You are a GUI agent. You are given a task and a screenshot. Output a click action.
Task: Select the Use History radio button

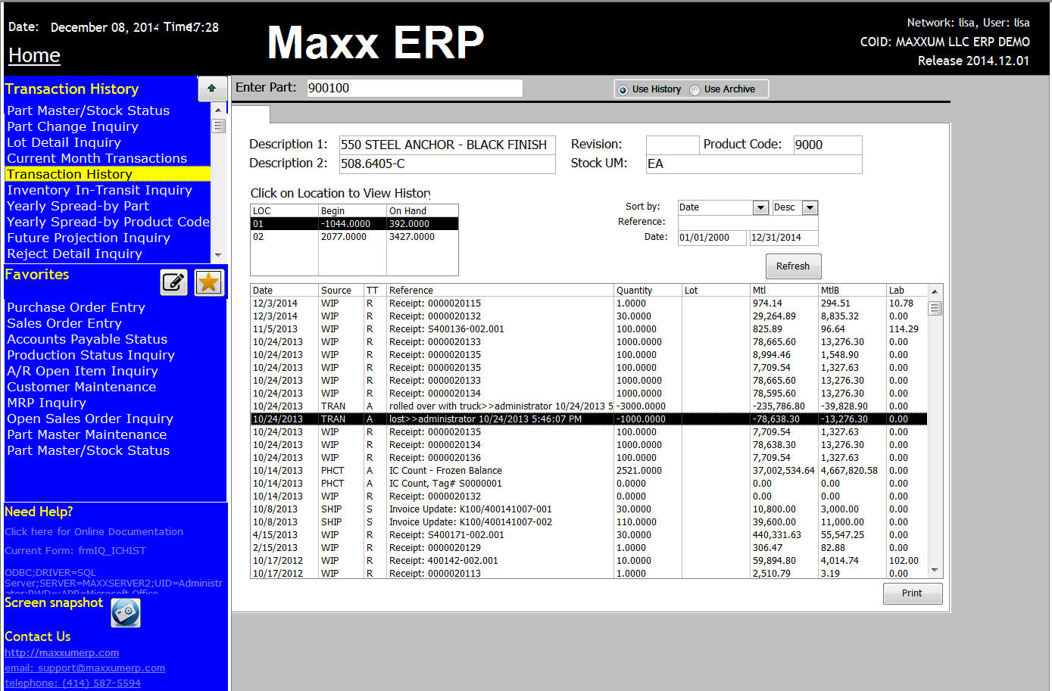point(623,90)
